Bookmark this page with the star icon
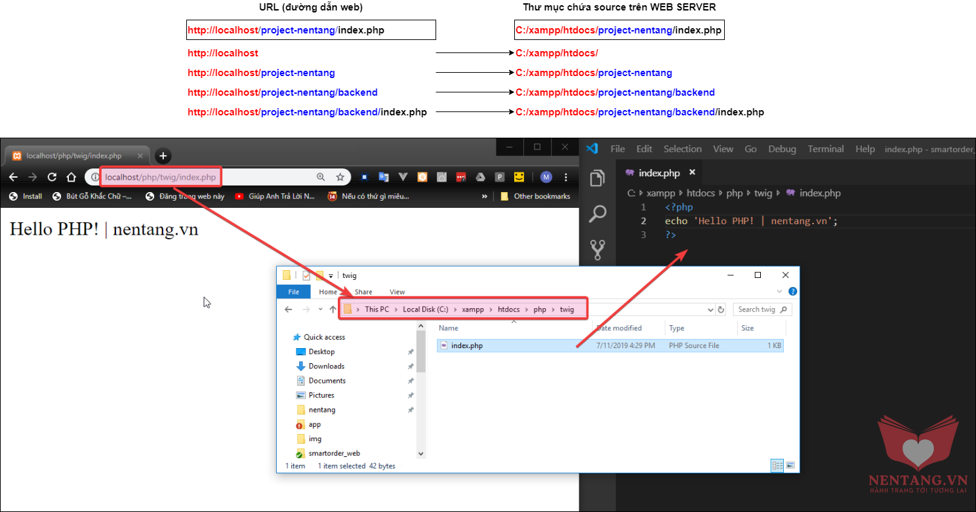Image resolution: width=976 pixels, height=512 pixels. (340, 177)
